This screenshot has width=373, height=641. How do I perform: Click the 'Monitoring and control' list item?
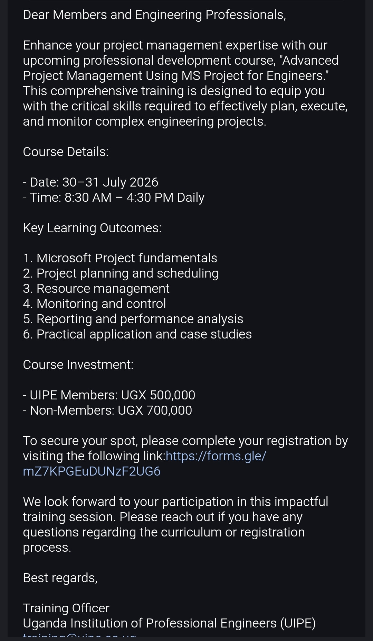(x=94, y=304)
